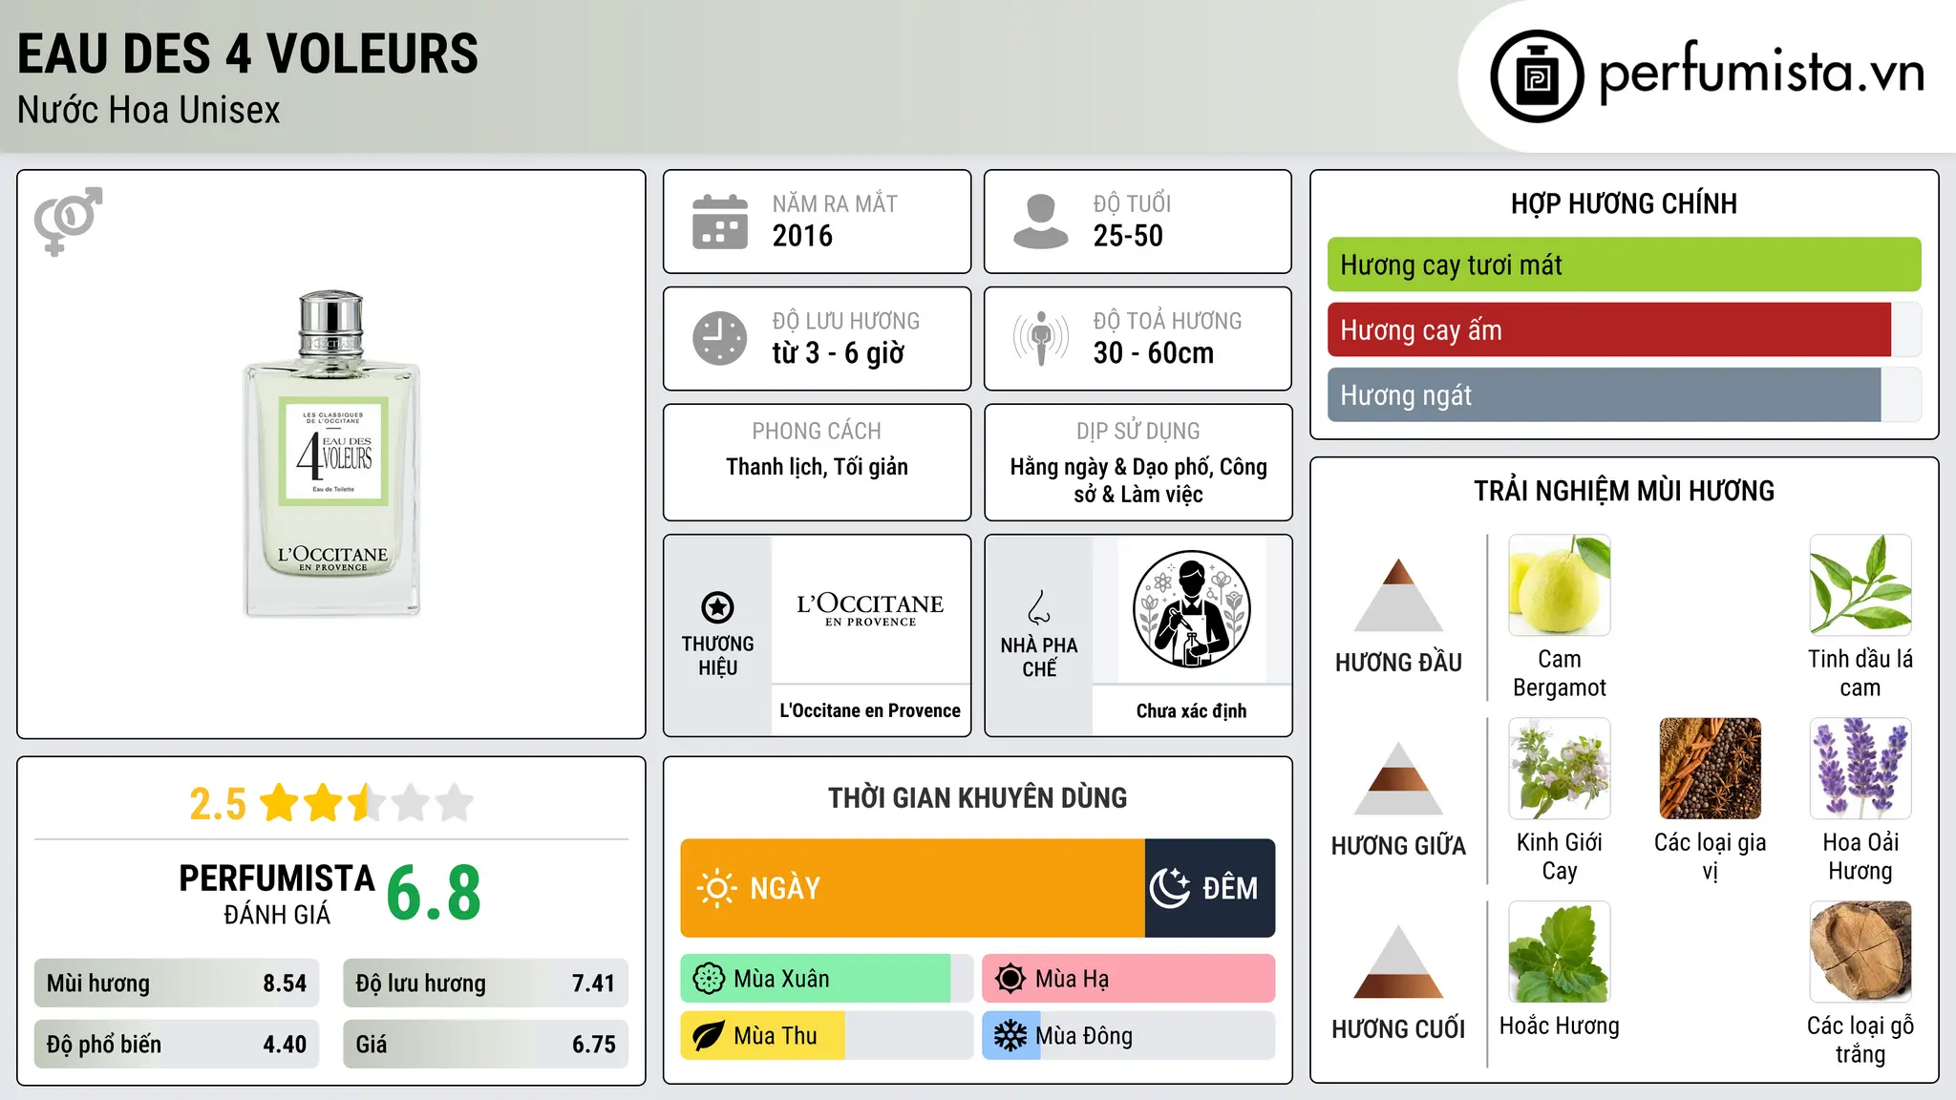This screenshot has width=1956, height=1100.
Task: Click the Nước Hoa Unisex subtitle
Action: click(149, 111)
